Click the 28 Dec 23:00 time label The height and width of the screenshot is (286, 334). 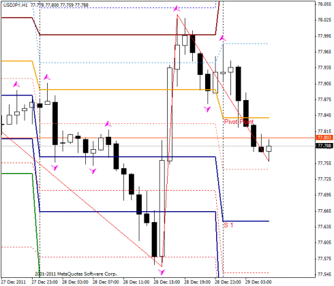(x=228, y=282)
